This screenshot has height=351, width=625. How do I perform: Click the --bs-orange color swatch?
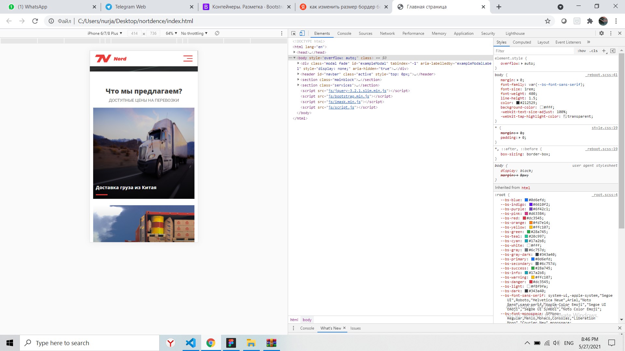click(x=531, y=223)
